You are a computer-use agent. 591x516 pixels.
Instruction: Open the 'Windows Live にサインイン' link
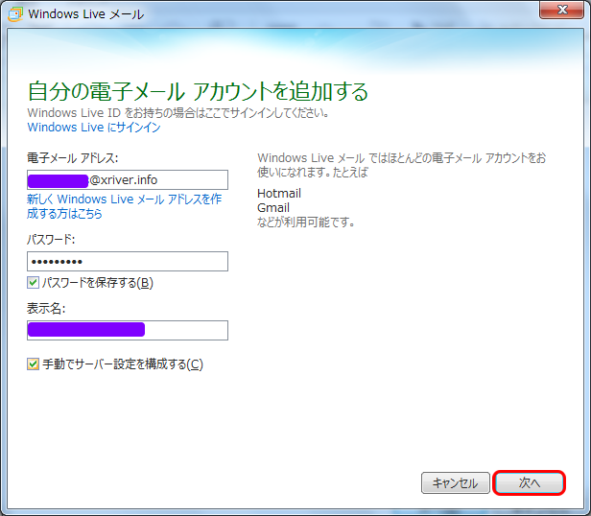pyautogui.click(x=93, y=128)
